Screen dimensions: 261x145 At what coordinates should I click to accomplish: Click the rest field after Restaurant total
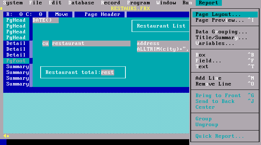[107, 72]
